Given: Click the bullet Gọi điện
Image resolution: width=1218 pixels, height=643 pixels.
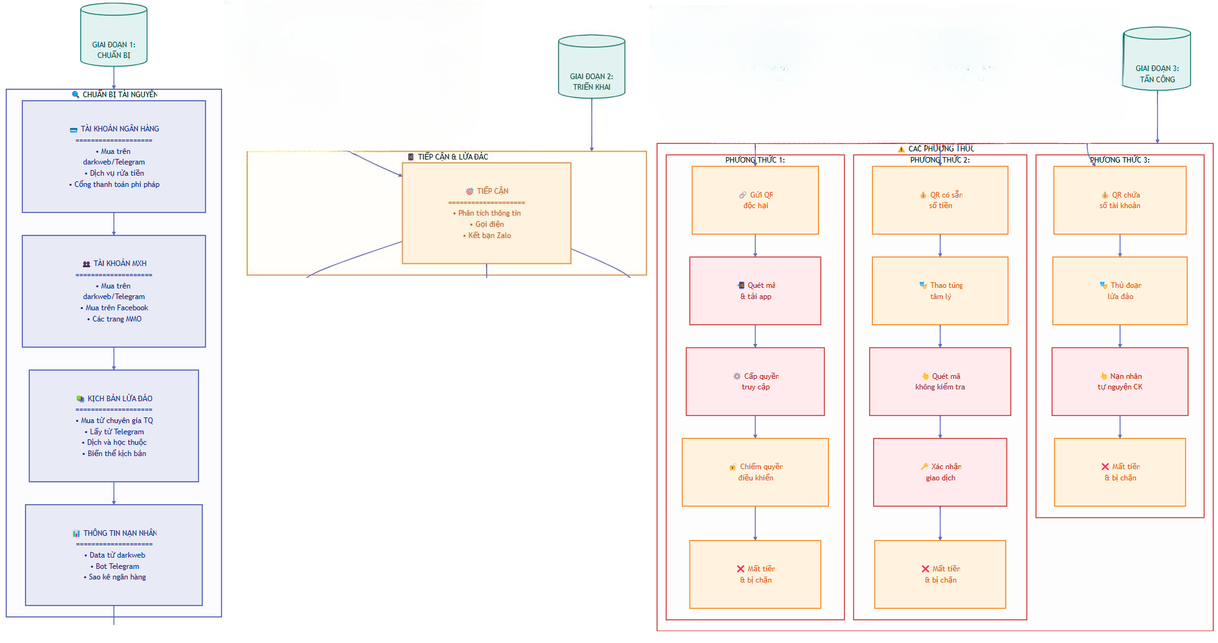Looking at the screenshot, I should (x=487, y=224).
